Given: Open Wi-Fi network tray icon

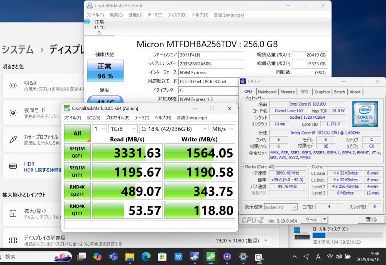Looking at the screenshot, I should (330, 256).
